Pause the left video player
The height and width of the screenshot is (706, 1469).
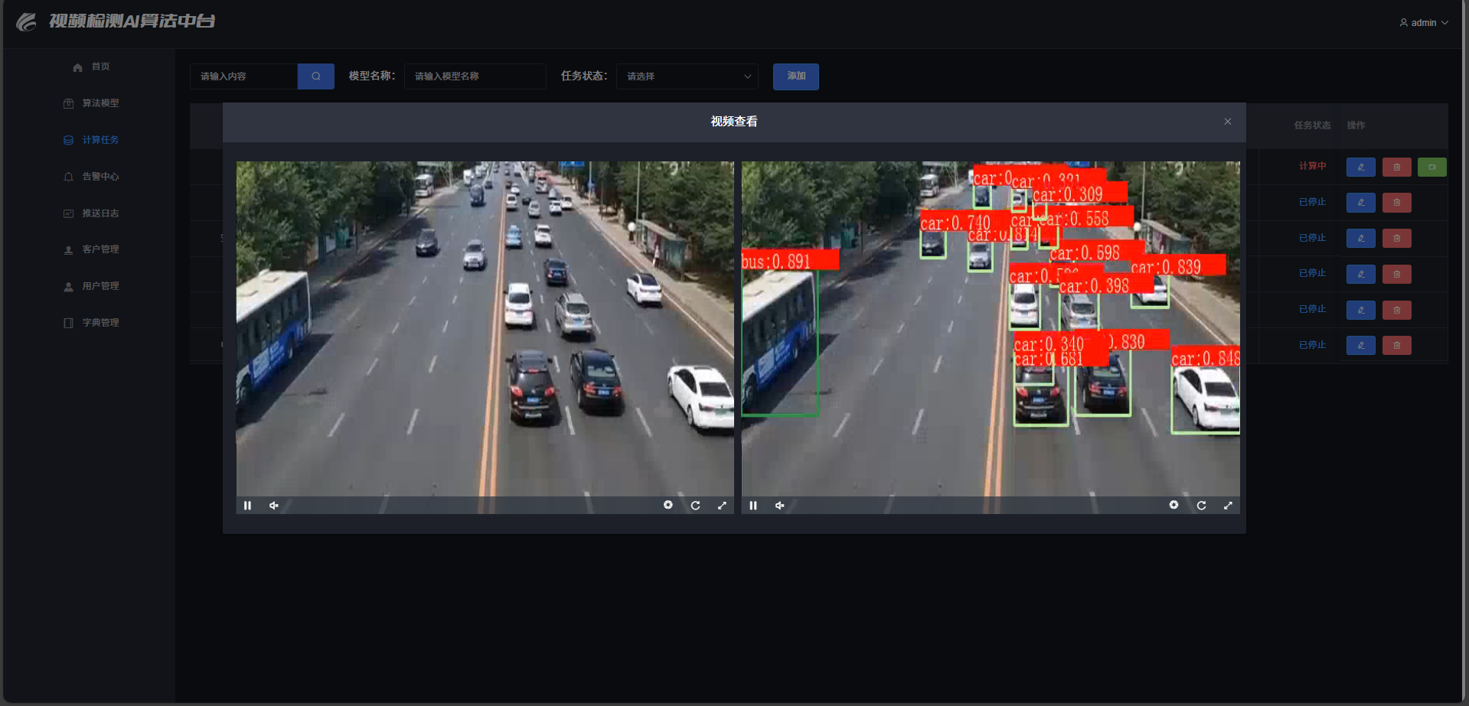(x=247, y=506)
